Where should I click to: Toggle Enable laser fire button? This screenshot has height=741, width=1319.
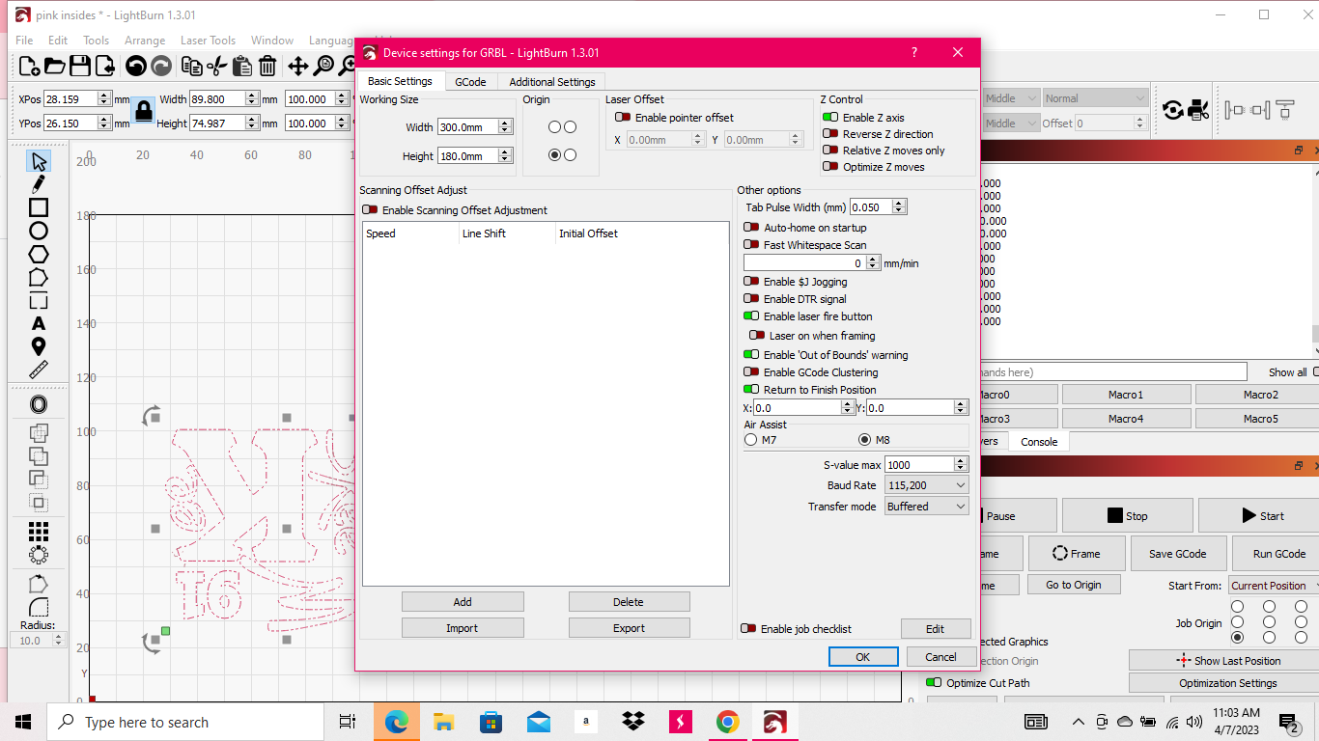click(751, 316)
